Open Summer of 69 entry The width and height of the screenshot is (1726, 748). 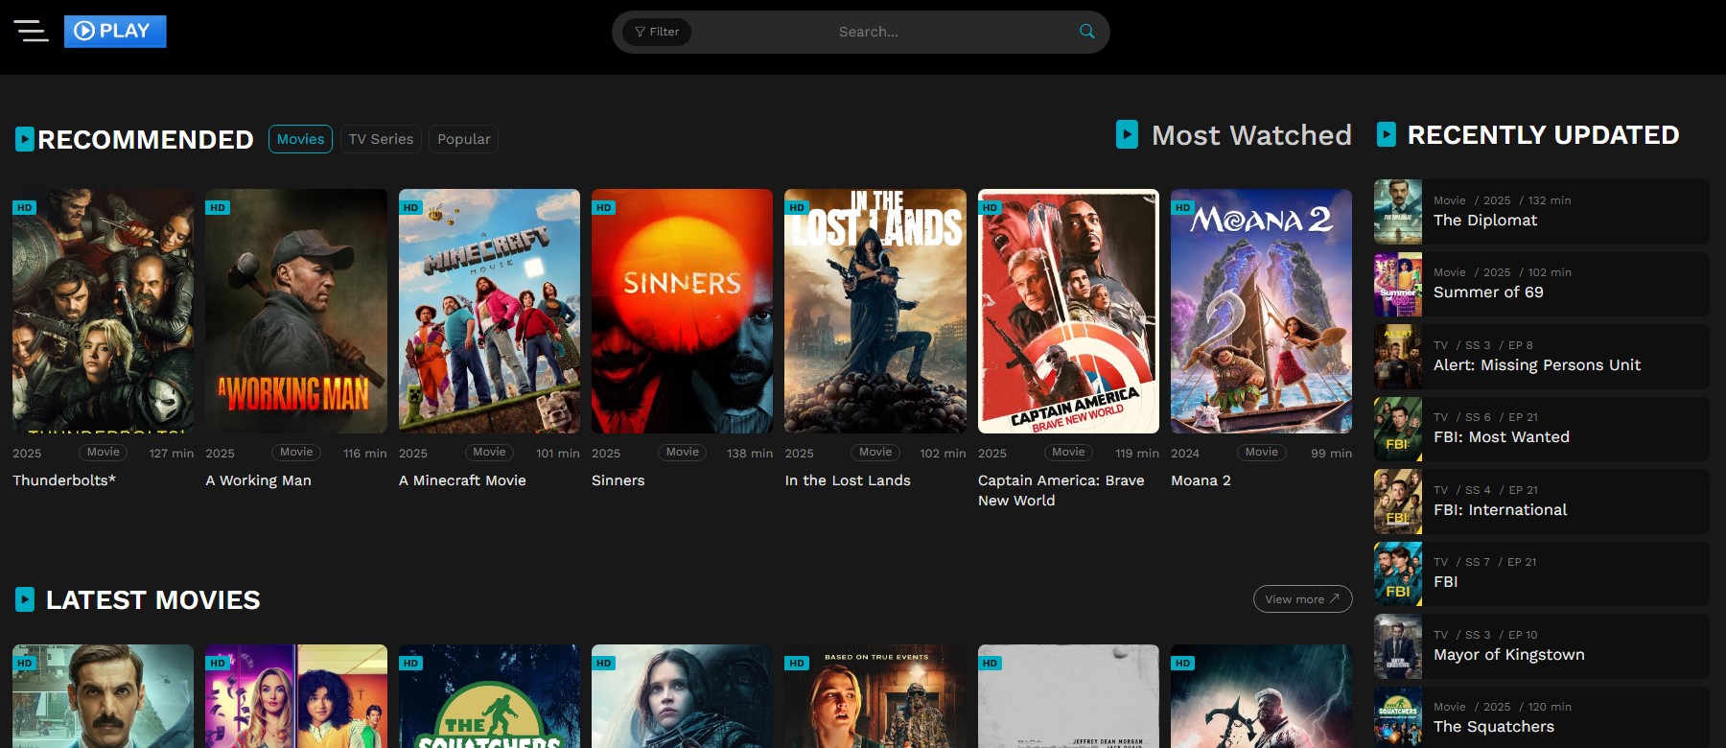(1541, 284)
